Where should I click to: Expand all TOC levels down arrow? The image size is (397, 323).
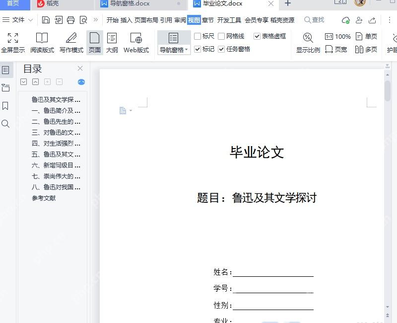click(23, 81)
